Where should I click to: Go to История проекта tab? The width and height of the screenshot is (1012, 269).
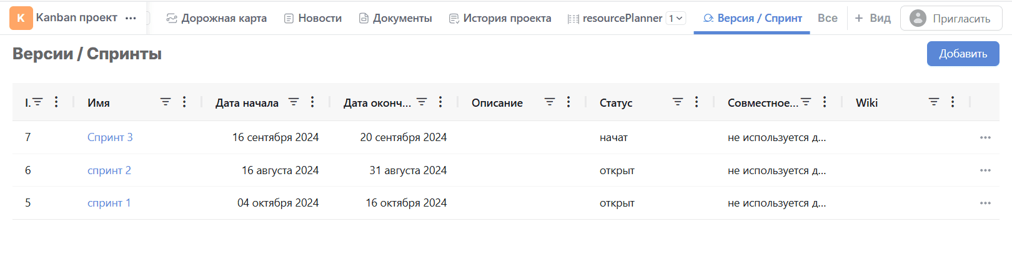coord(500,19)
